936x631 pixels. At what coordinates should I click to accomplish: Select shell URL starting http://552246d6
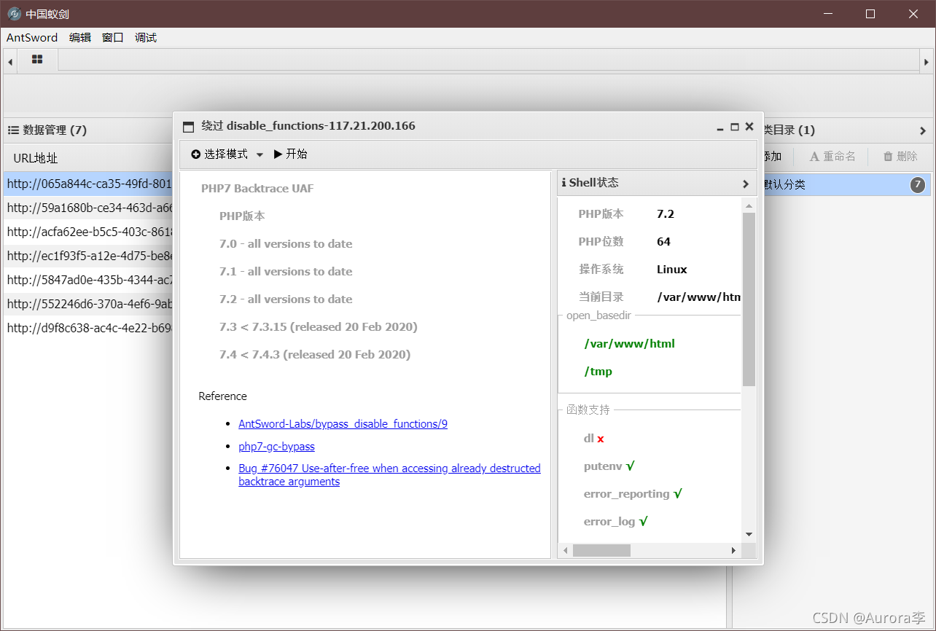tap(89, 304)
